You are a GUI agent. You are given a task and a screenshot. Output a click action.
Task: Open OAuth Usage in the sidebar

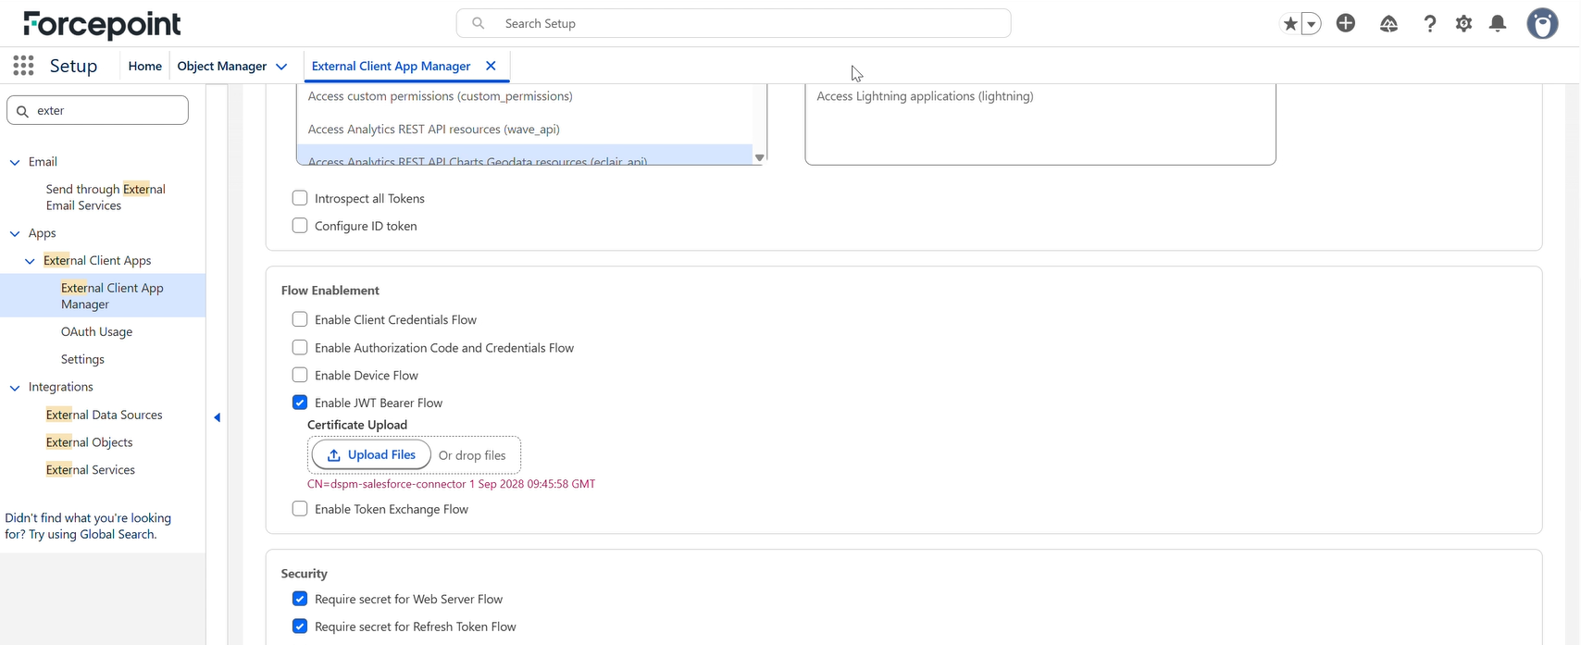(96, 331)
